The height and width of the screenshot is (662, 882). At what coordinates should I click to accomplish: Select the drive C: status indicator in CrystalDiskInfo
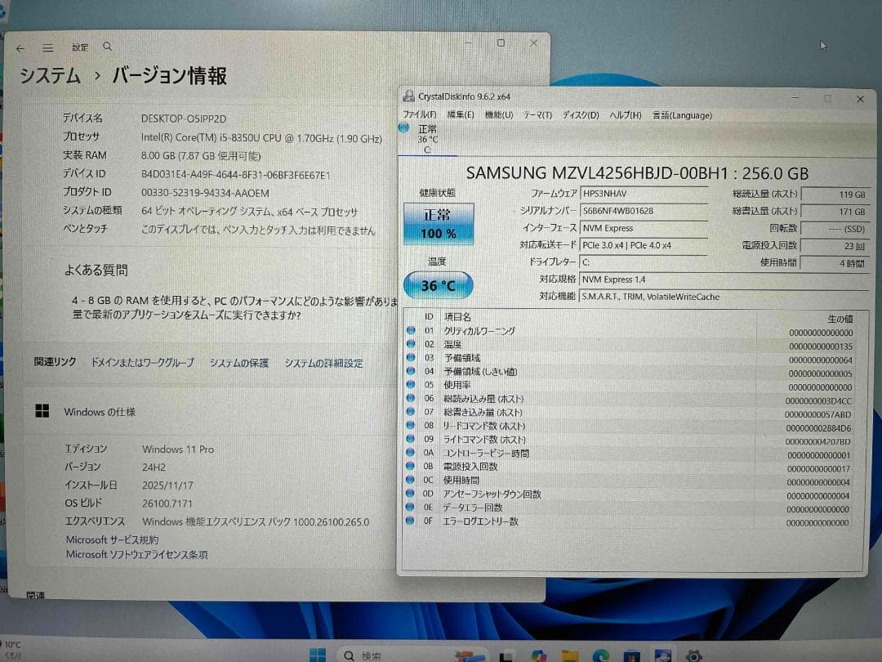[x=404, y=127]
